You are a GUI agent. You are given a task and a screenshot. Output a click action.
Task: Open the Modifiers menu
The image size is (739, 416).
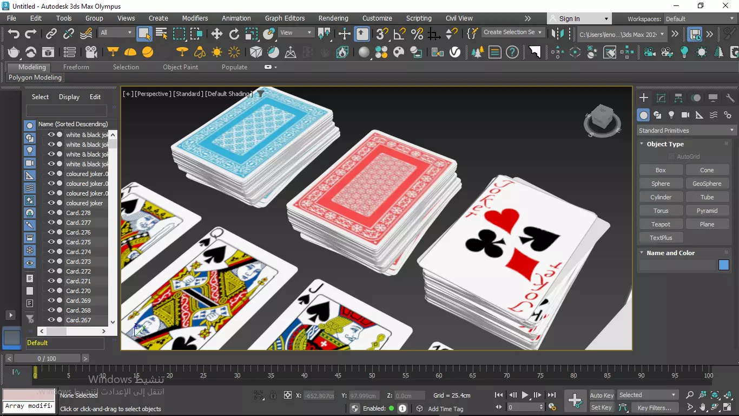point(195,18)
